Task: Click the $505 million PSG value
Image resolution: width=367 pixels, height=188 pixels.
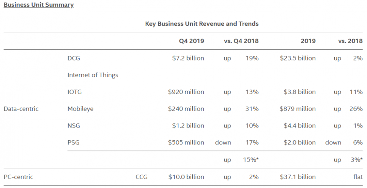Action: [x=186, y=143]
